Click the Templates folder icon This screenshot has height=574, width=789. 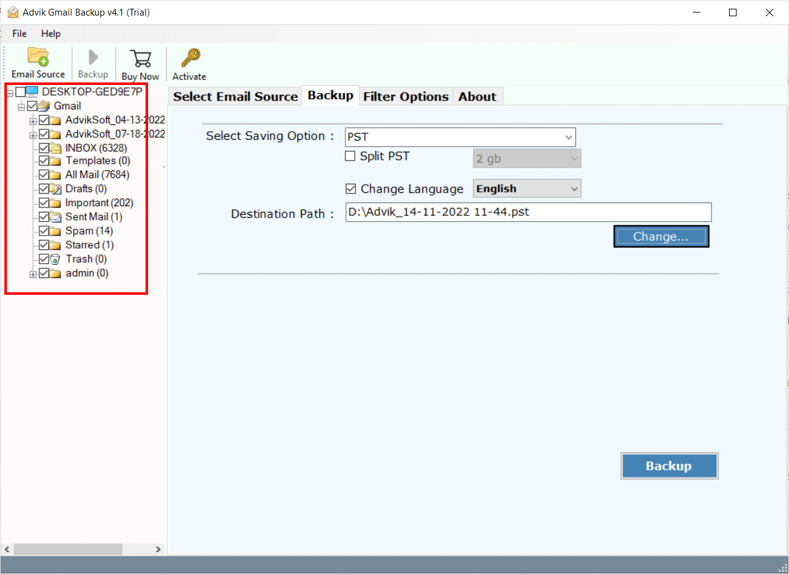coord(56,161)
